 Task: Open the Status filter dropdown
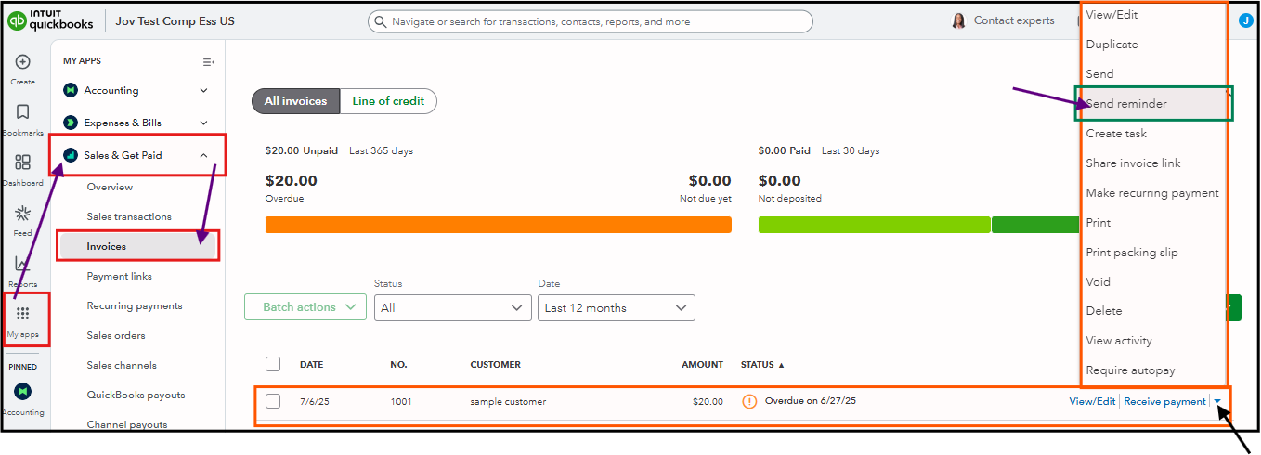click(x=452, y=308)
